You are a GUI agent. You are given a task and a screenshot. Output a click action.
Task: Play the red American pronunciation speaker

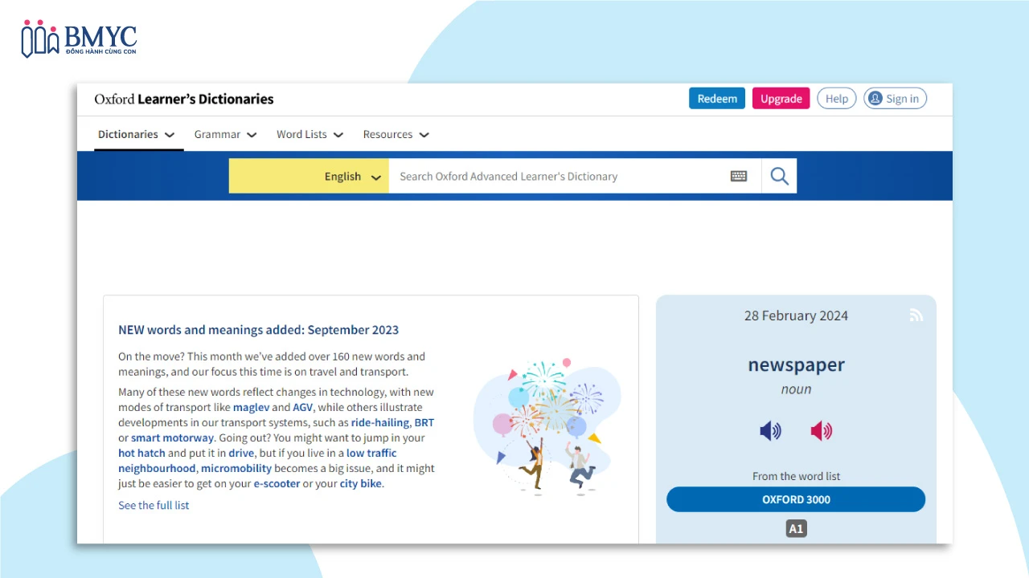[821, 431]
